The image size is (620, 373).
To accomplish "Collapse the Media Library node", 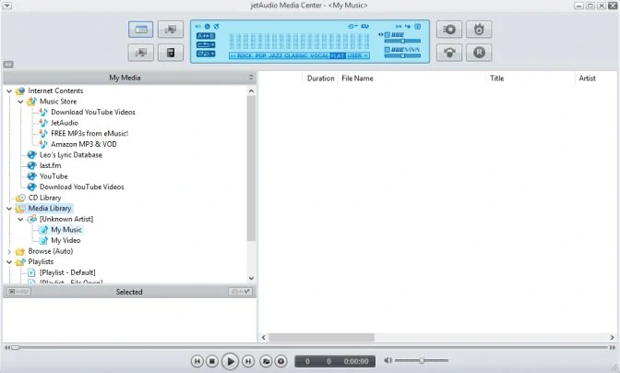I will coord(9,209).
